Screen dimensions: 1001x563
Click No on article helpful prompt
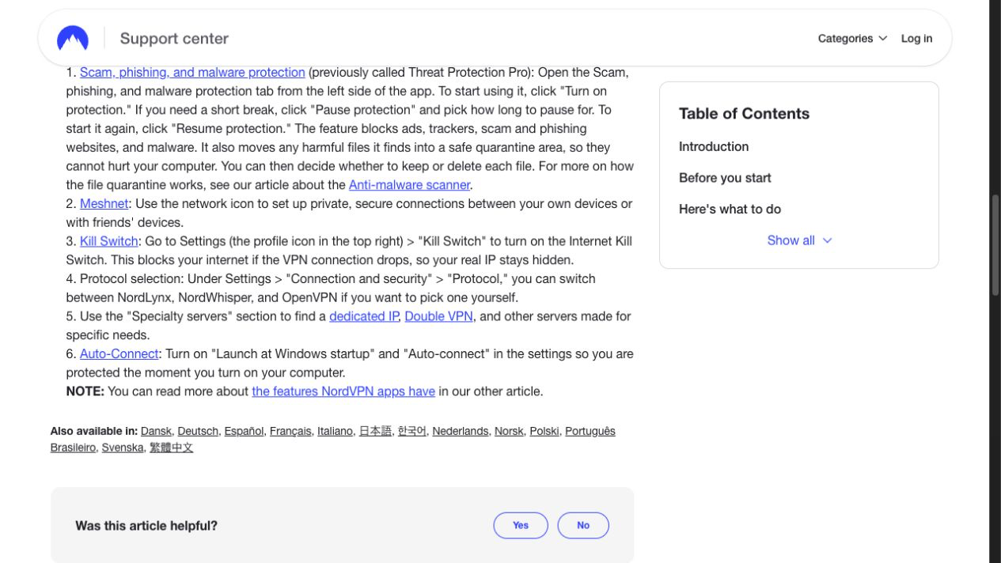coord(583,525)
